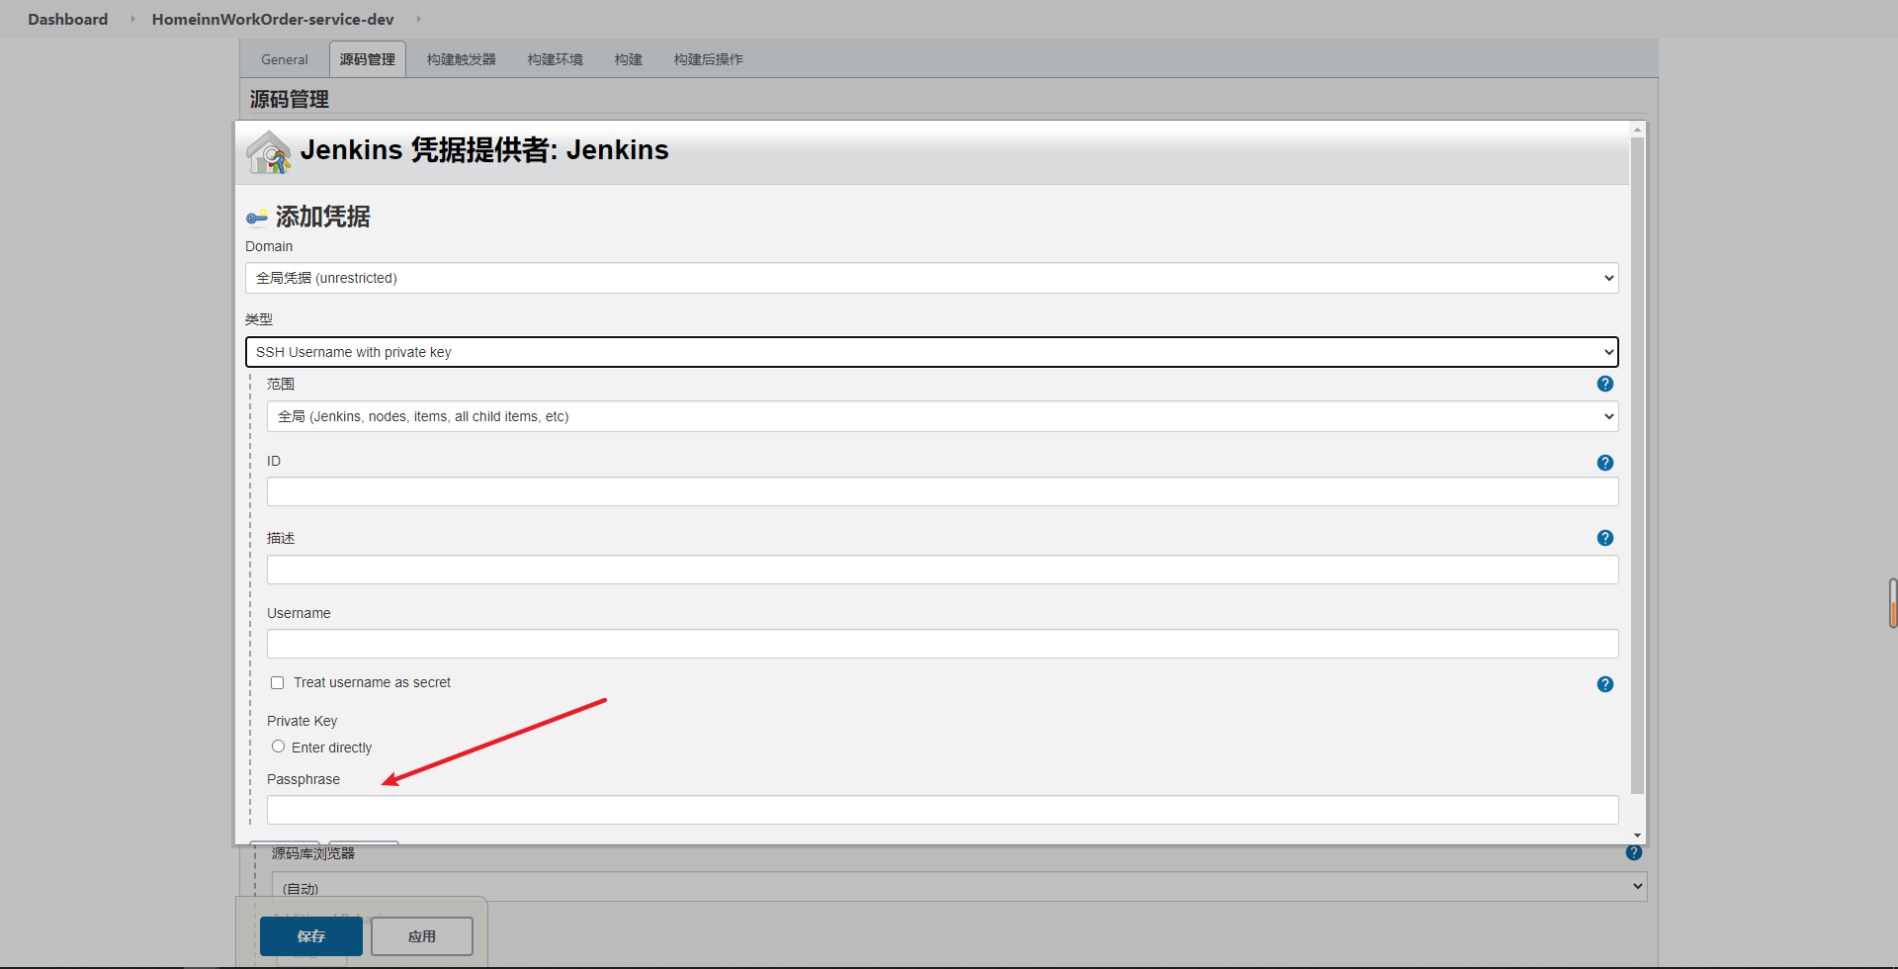Switch to the 构建环境 tab

(x=556, y=59)
